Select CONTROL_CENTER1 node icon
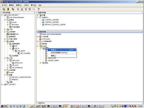Image resolution: width=144 pixels, height=108 pixels. pos(43,20)
